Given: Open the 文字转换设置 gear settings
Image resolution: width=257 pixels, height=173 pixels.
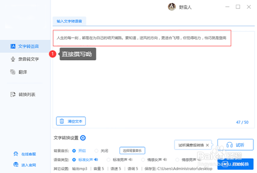Looking at the screenshot, I should (83, 138).
